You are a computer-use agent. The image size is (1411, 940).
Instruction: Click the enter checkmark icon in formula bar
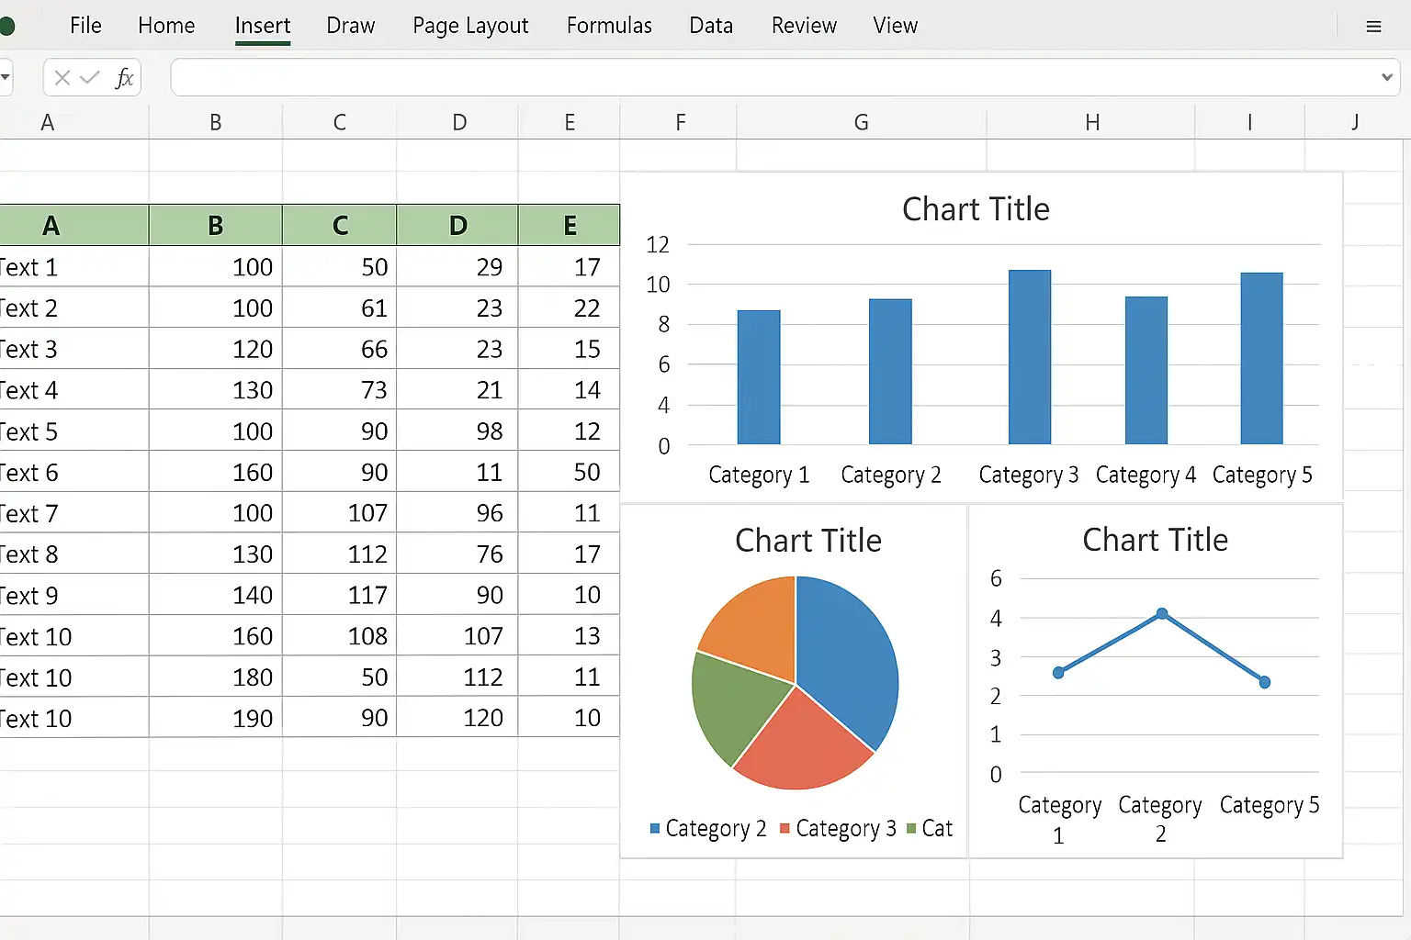pyautogui.click(x=90, y=78)
